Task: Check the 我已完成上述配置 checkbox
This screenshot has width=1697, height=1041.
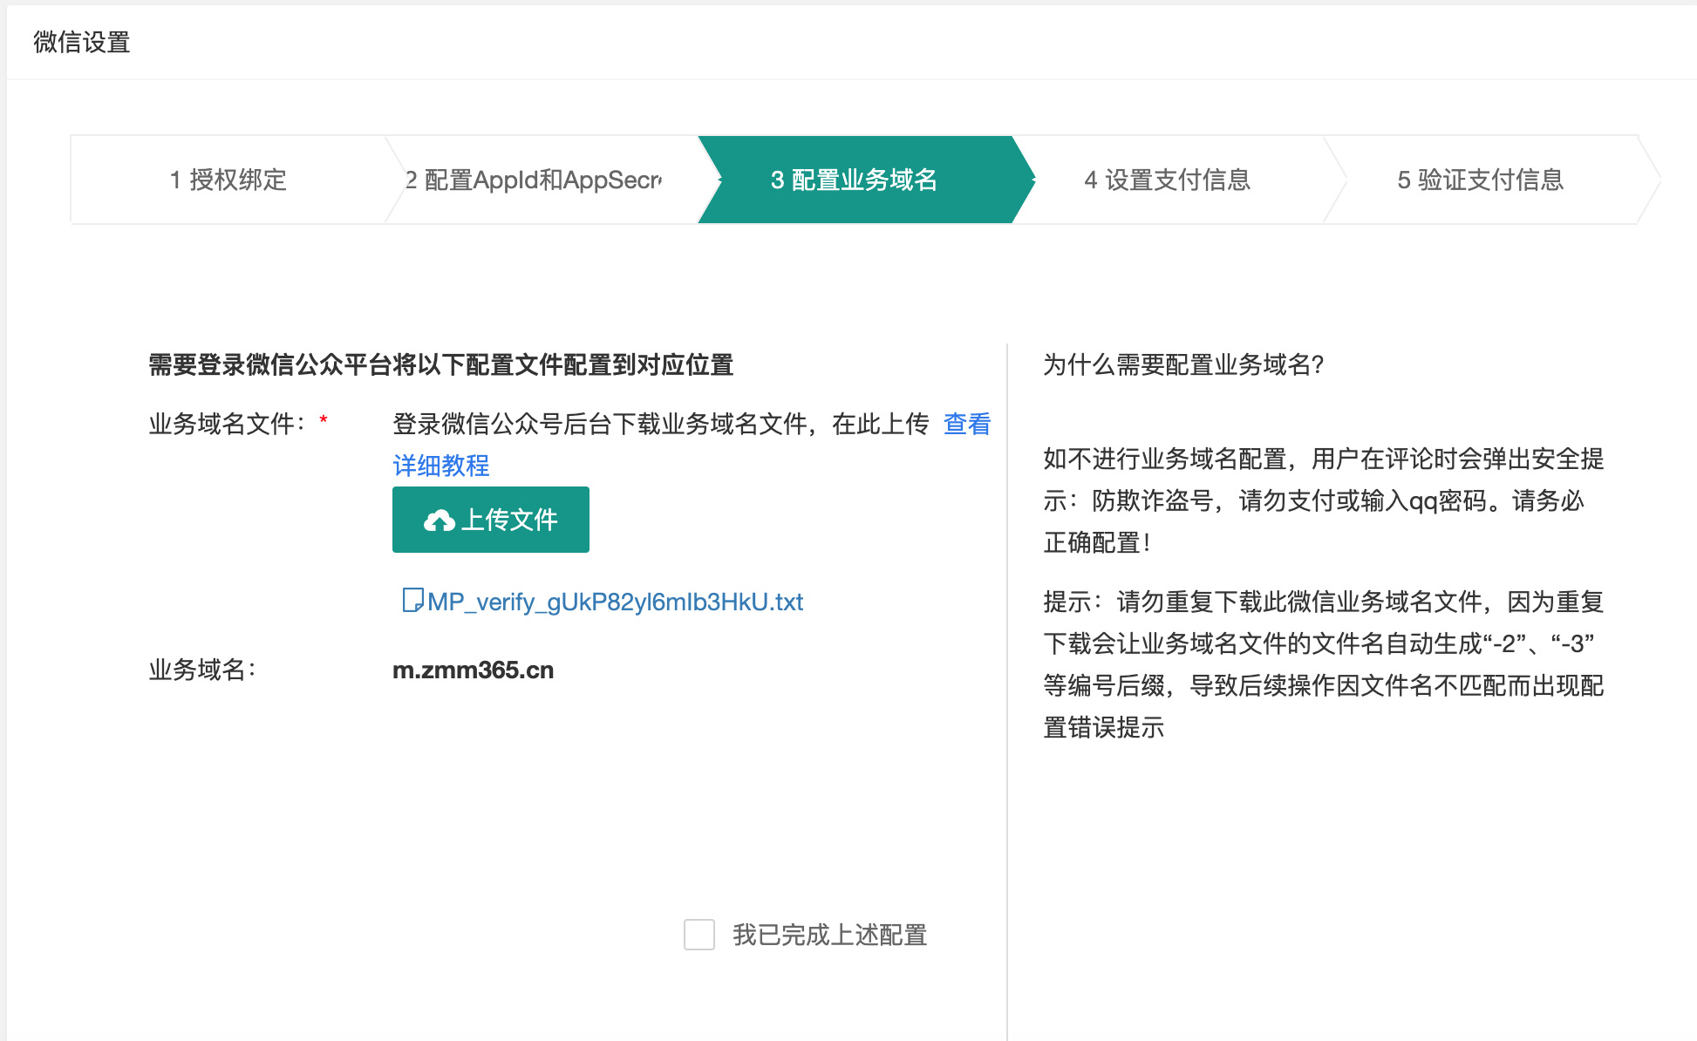Action: (699, 935)
